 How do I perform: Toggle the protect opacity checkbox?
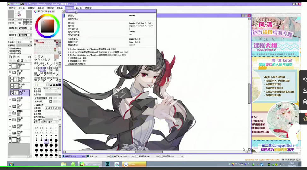[9, 48]
